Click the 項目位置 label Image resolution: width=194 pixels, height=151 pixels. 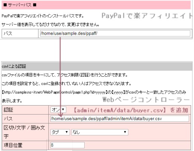(x=13, y=145)
